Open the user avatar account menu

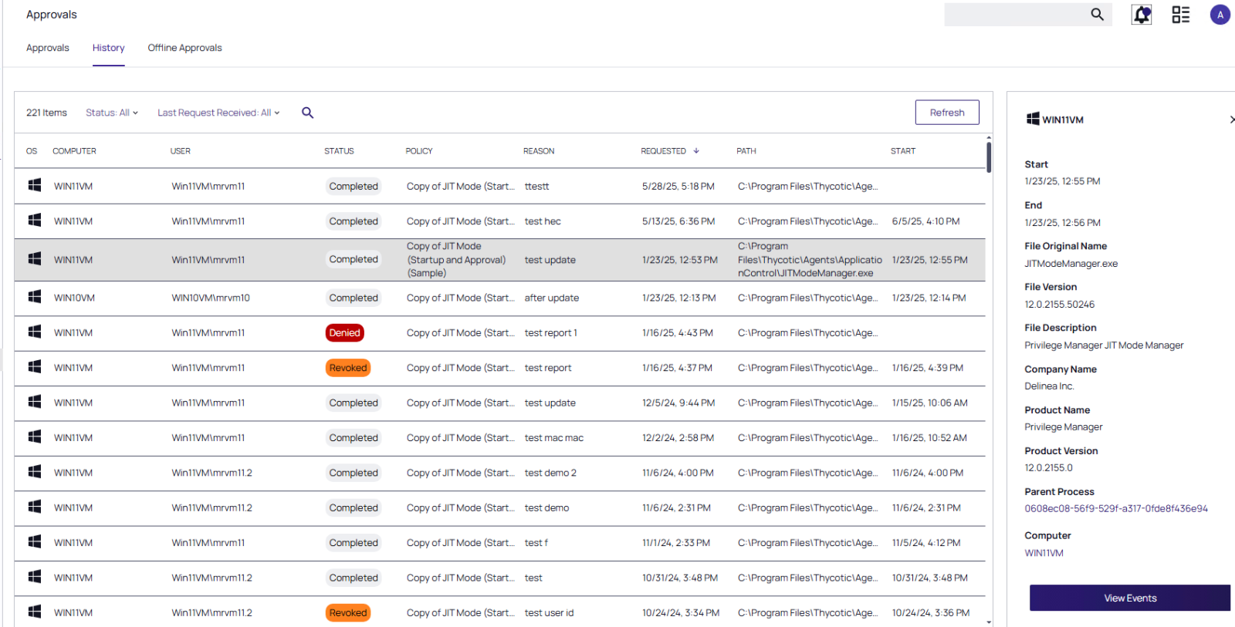coord(1220,15)
